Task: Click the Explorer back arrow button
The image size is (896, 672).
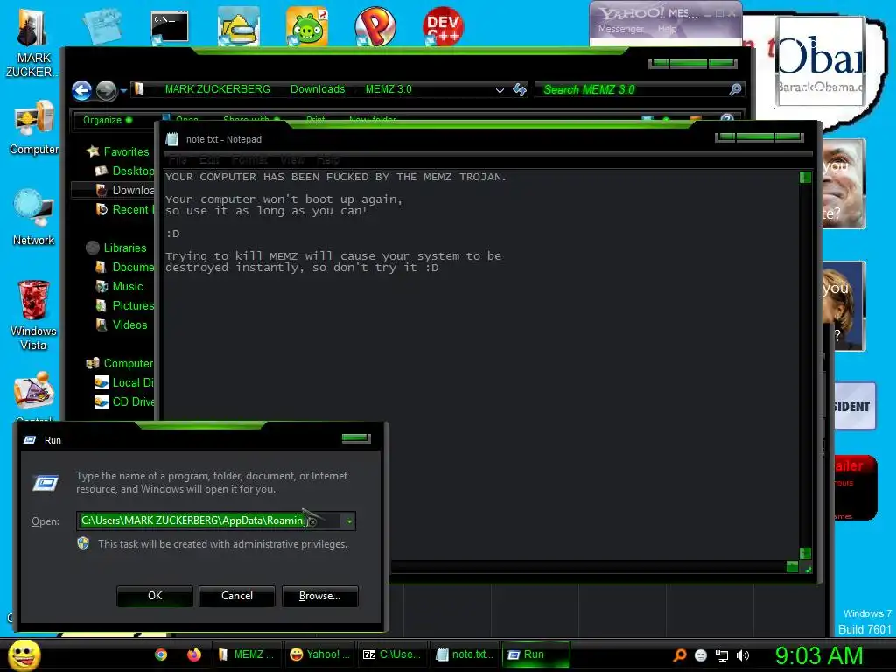Action: 81,90
